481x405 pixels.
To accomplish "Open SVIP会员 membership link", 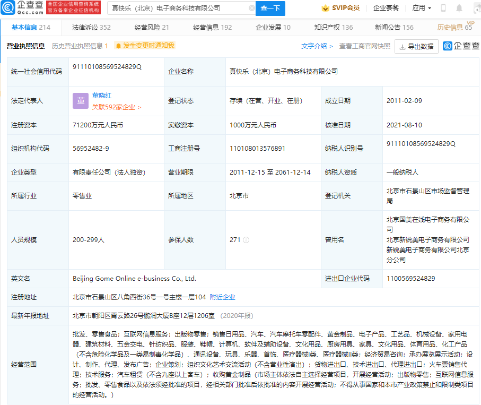I will click(340, 8).
